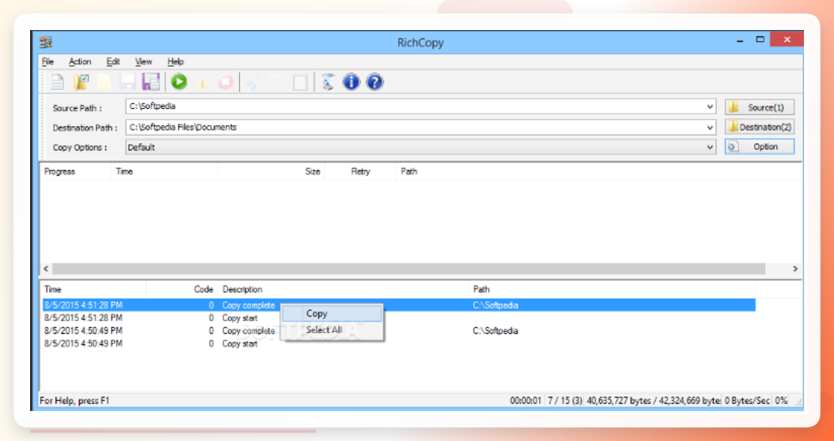Image resolution: width=834 pixels, height=441 pixels.
Task: Select the 4:51:28 PM Copy start row
Action: point(398,318)
